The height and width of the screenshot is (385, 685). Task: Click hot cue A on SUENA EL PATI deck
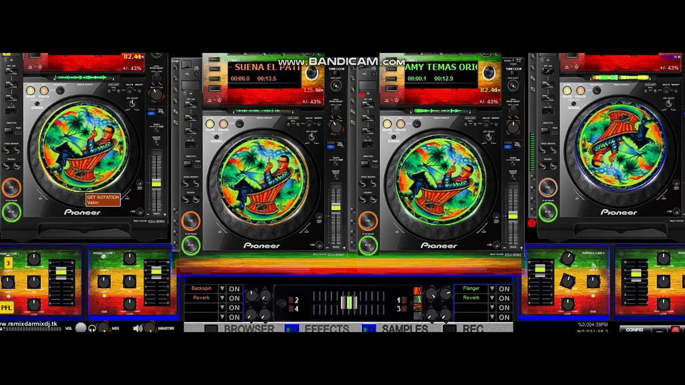pos(191,104)
